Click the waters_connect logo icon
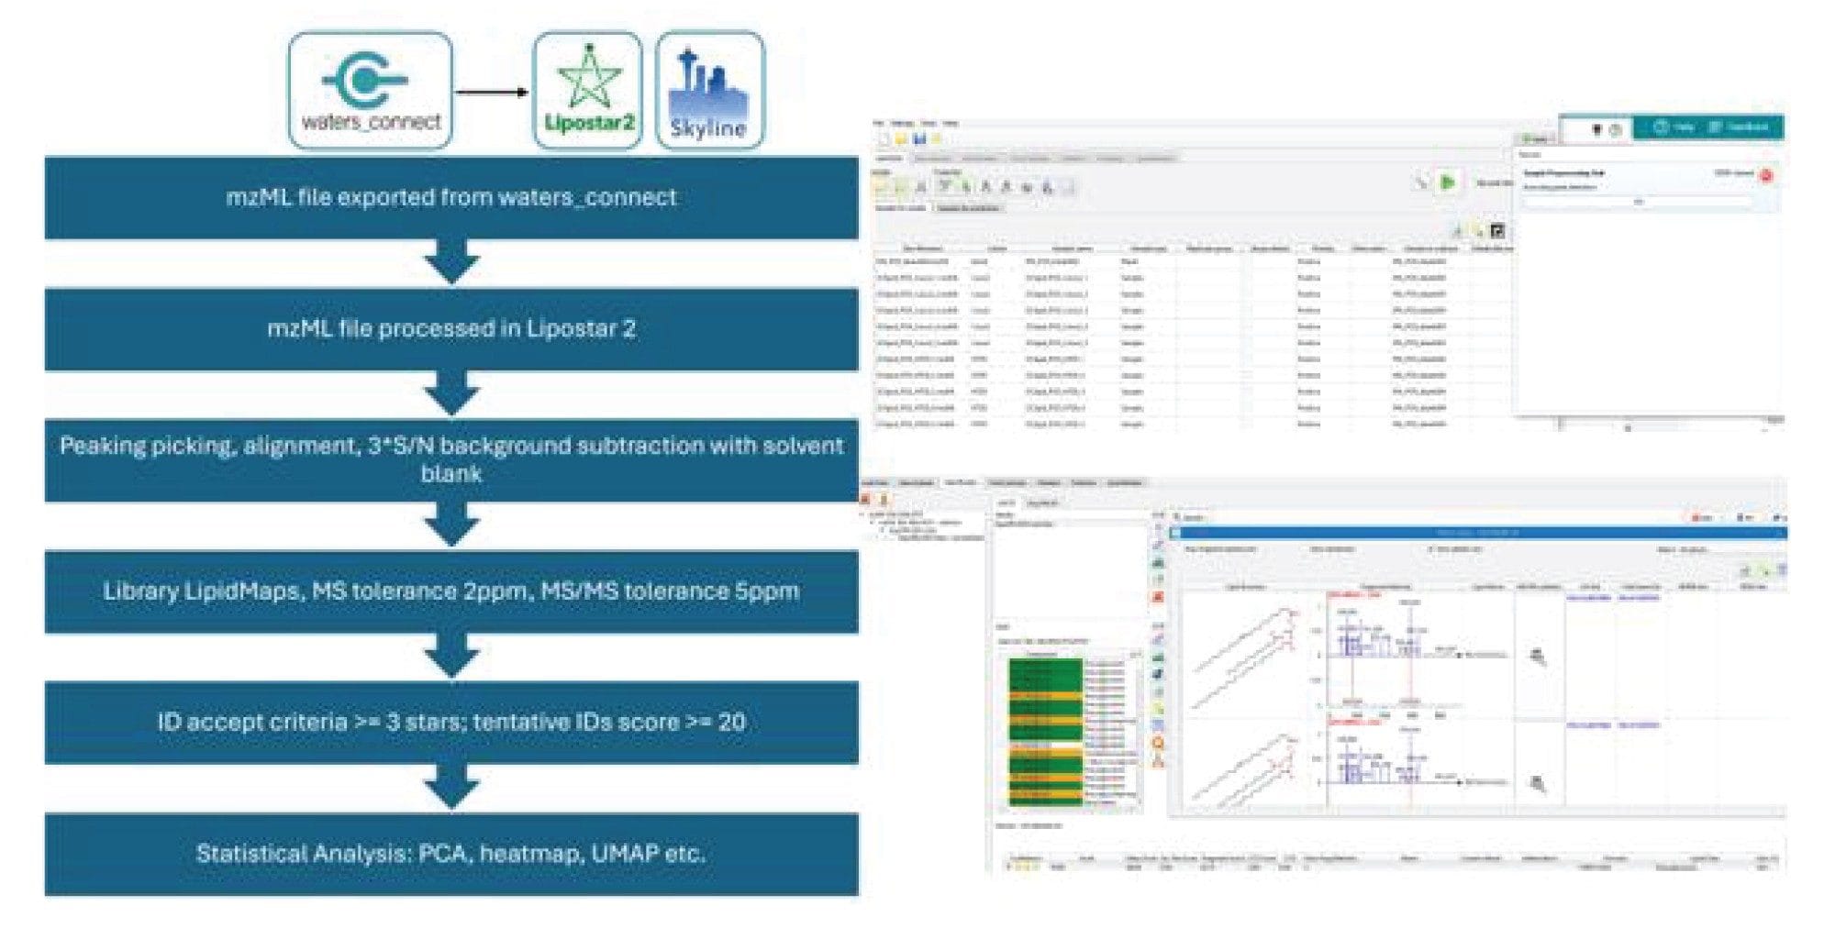Image resolution: width=1835 pixels, height=939 pixels. pos(364,81)
